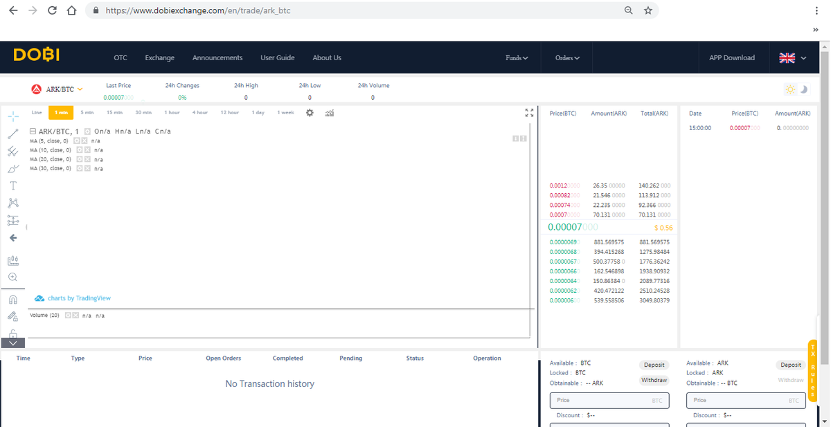Open the charts by TradingView link

click(78, 298)
